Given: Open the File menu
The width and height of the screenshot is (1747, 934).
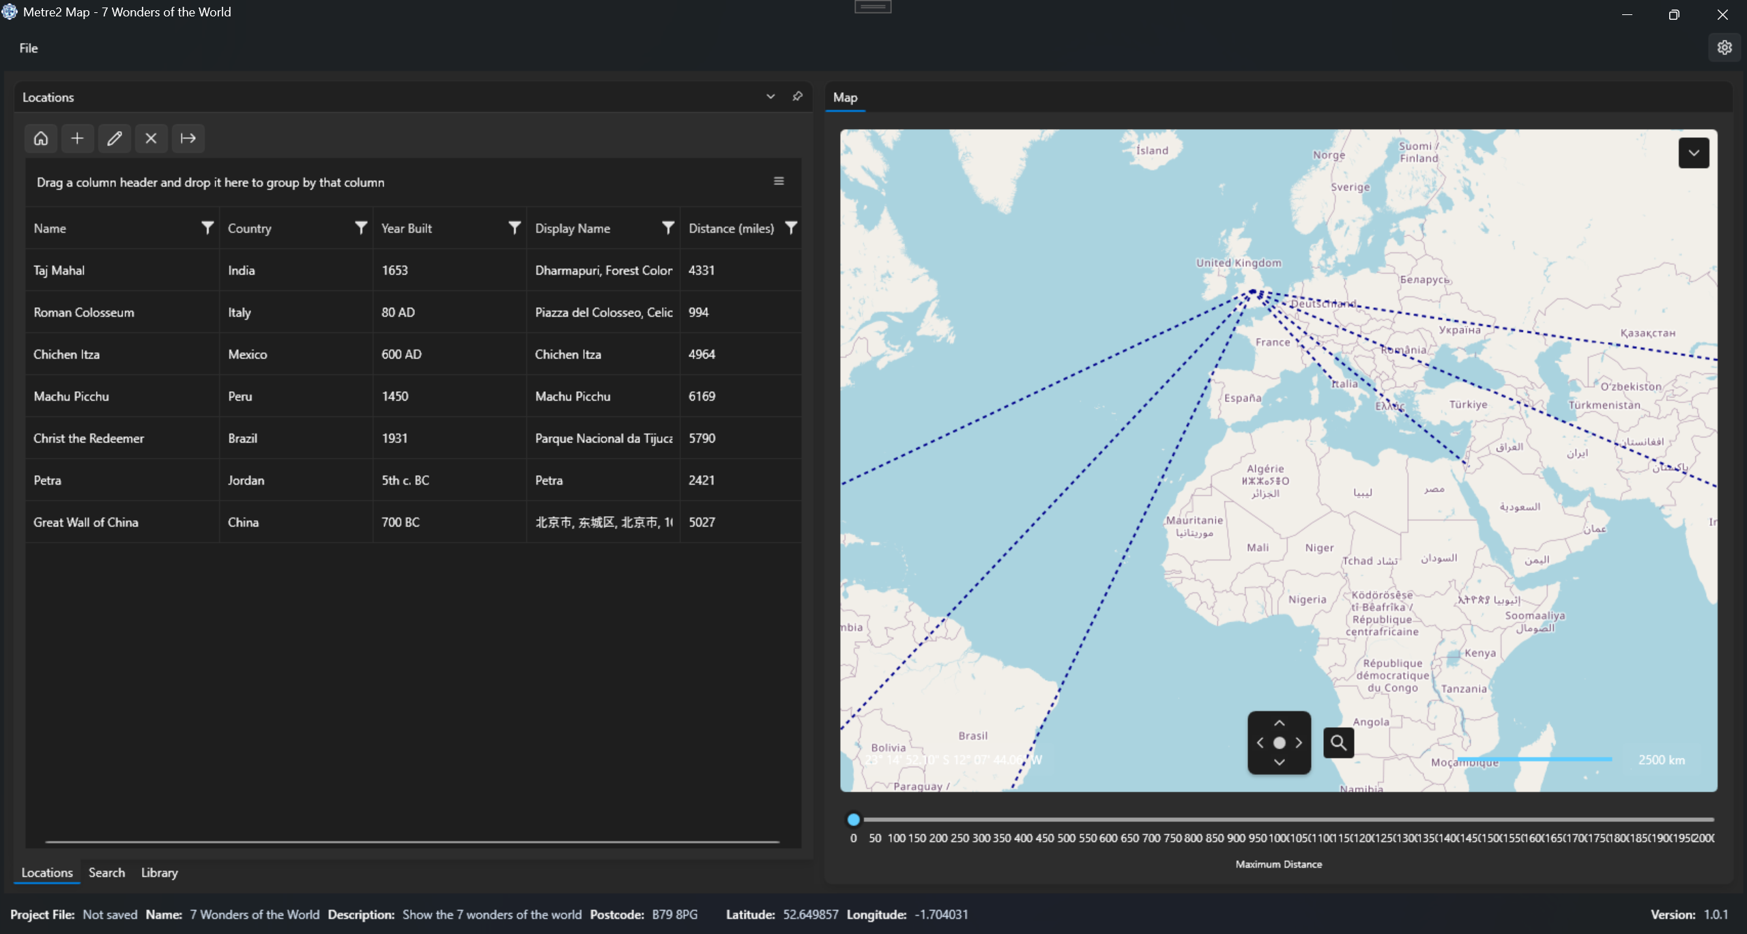Looking at the screenshot, I should (28, 48).
